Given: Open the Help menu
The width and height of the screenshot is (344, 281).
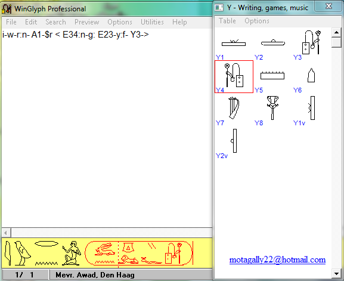Looking at the screenshot, I should coord(179,22).
